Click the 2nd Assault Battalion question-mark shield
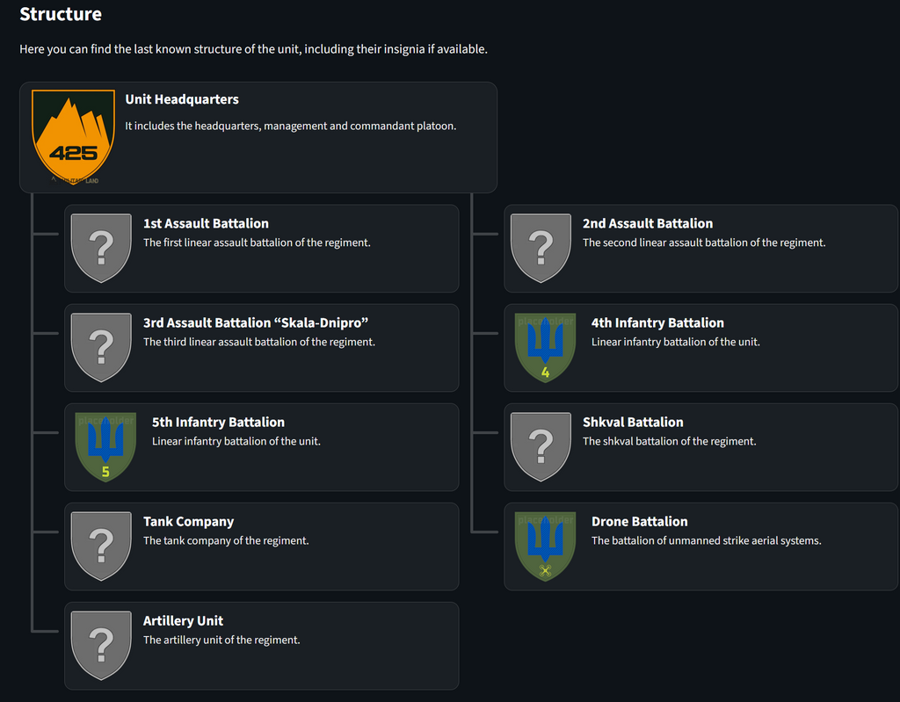Image resolution: width=900 pixels, height=702 pixels. click(541, 248)
